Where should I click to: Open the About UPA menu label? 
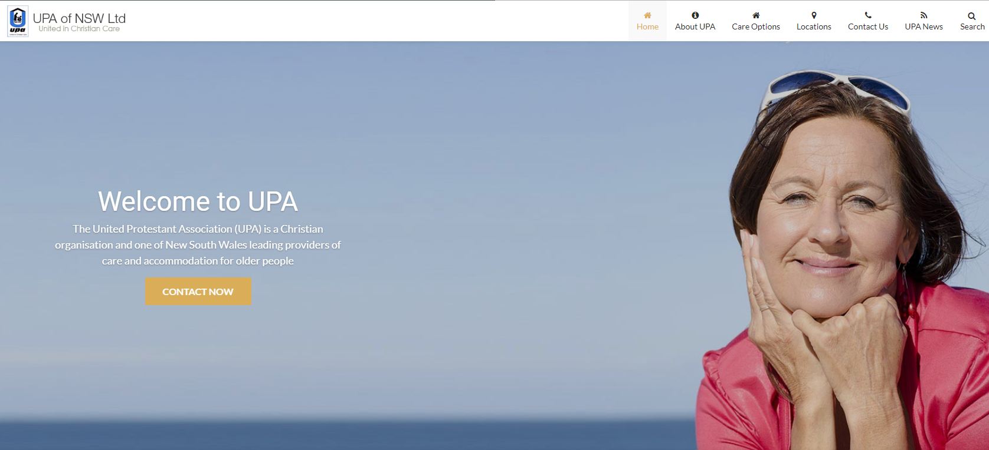(x=695, y=27)
